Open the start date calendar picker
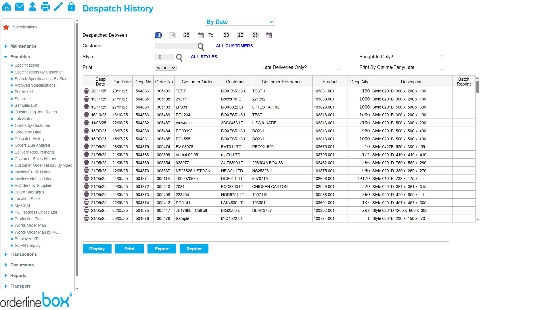The image size is (552, 310). coord(201,35)
